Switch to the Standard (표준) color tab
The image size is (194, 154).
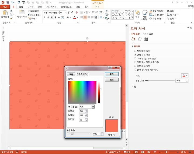click(71, 74)
